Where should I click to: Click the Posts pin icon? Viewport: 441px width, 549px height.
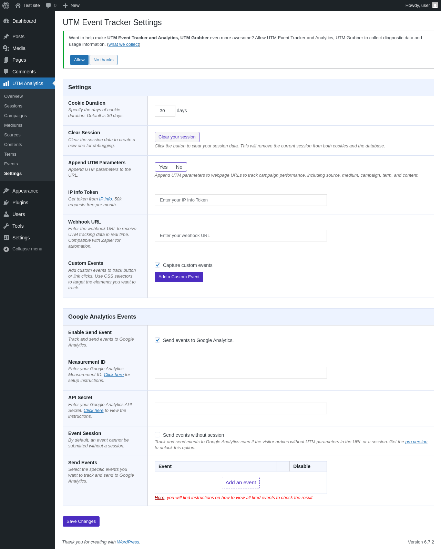coord(6,37)
